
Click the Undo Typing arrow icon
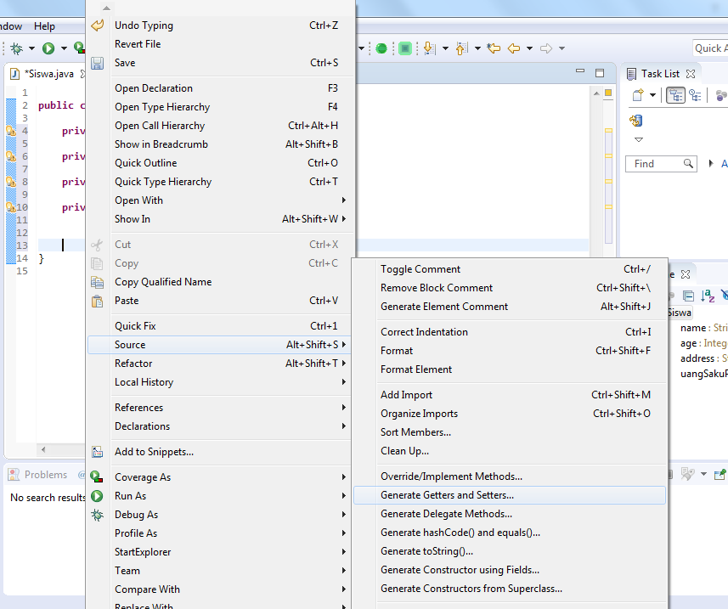(97, 25)
